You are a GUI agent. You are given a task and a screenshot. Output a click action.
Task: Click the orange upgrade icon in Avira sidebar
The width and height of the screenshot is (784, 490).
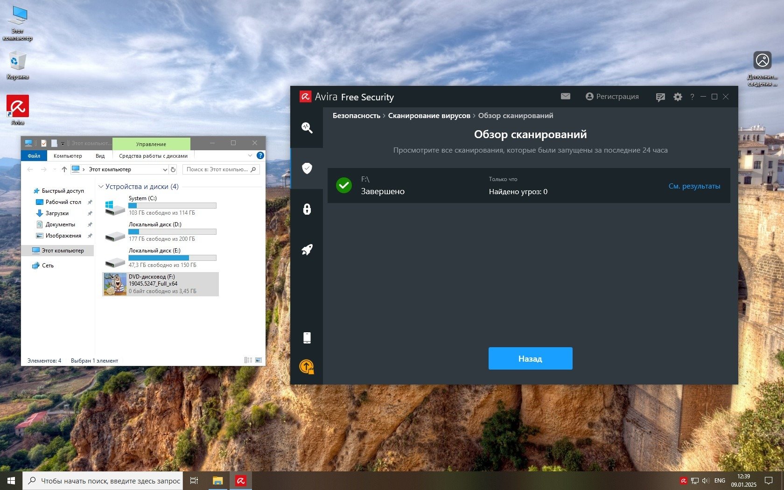[x=307, y=367]
